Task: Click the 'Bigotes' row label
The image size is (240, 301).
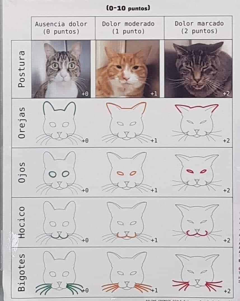Action: (x=22, y=273)
